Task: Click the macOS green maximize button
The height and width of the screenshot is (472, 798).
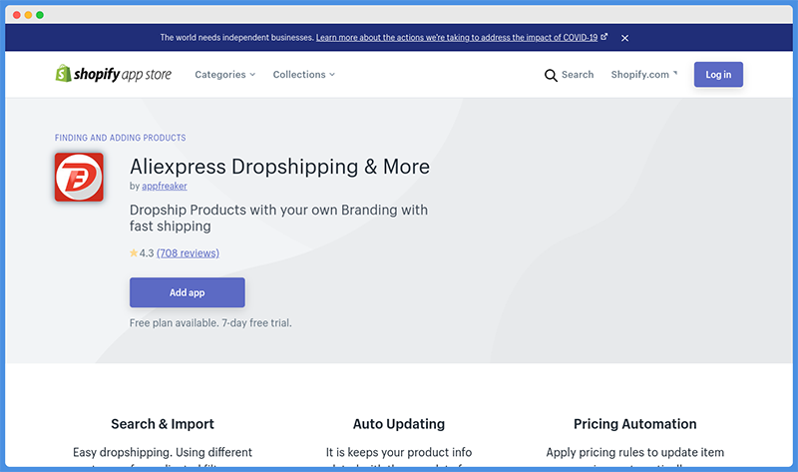Action: coord(40,15)
